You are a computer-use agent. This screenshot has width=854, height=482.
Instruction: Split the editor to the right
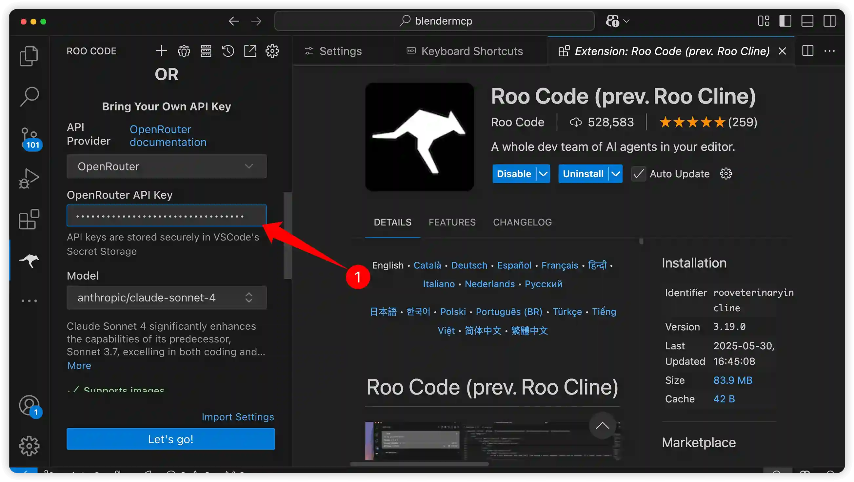click(807, 51)
